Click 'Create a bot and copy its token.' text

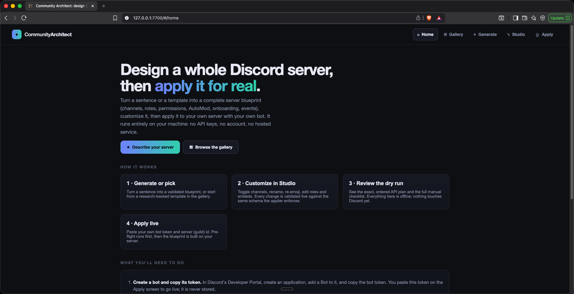(x=167, y=282)
